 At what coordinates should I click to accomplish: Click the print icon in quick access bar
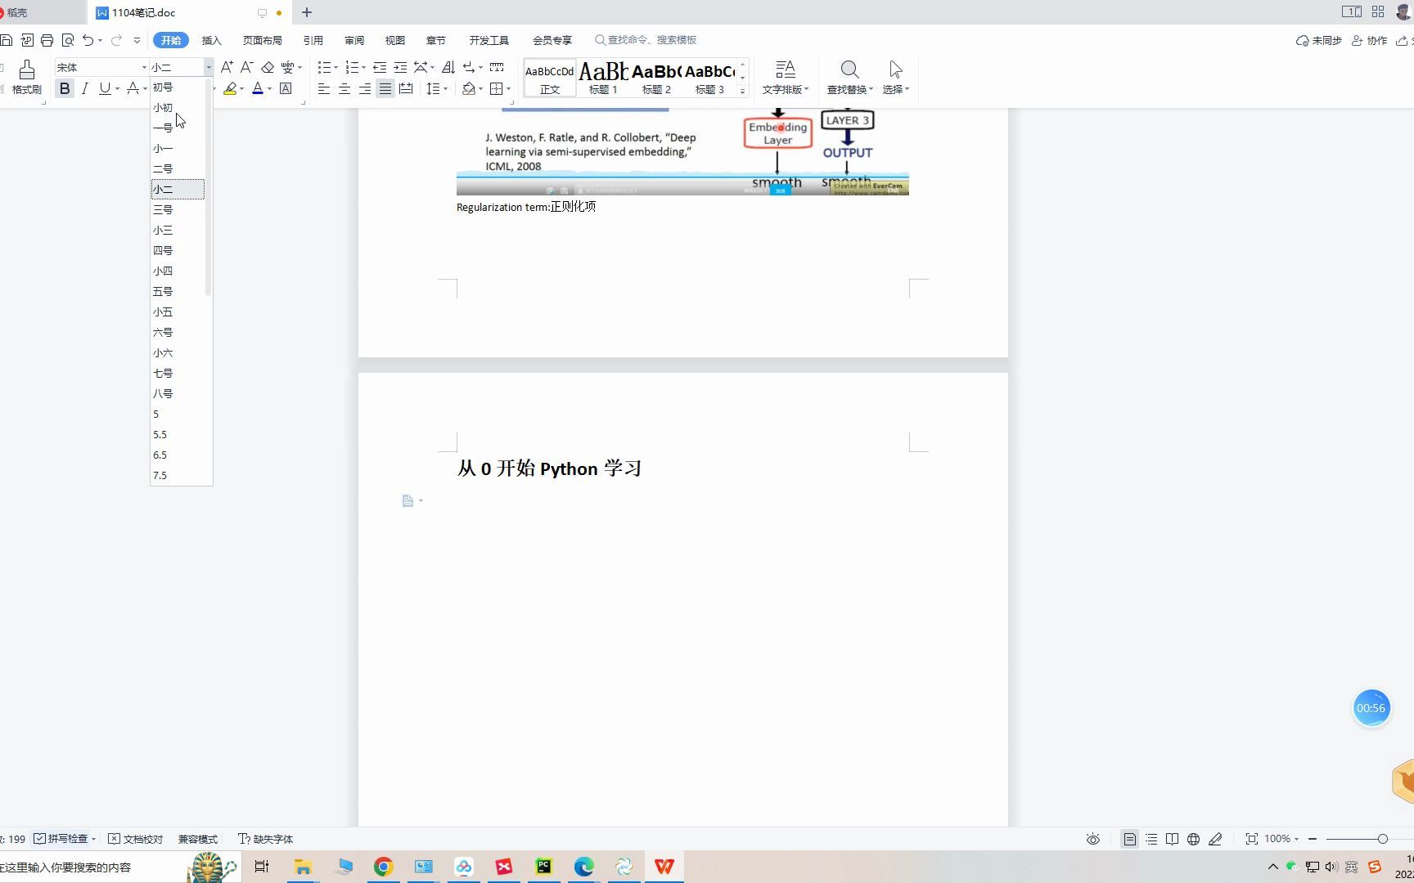[x=47, y=40]
